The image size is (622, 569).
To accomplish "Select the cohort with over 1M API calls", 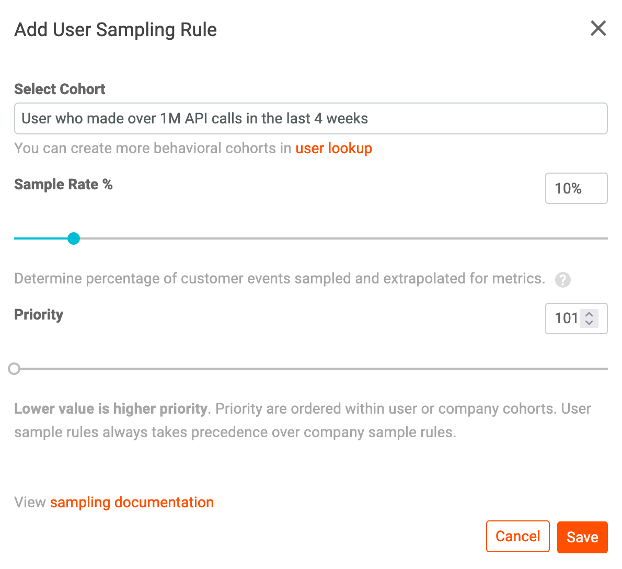I will point(310,119).
